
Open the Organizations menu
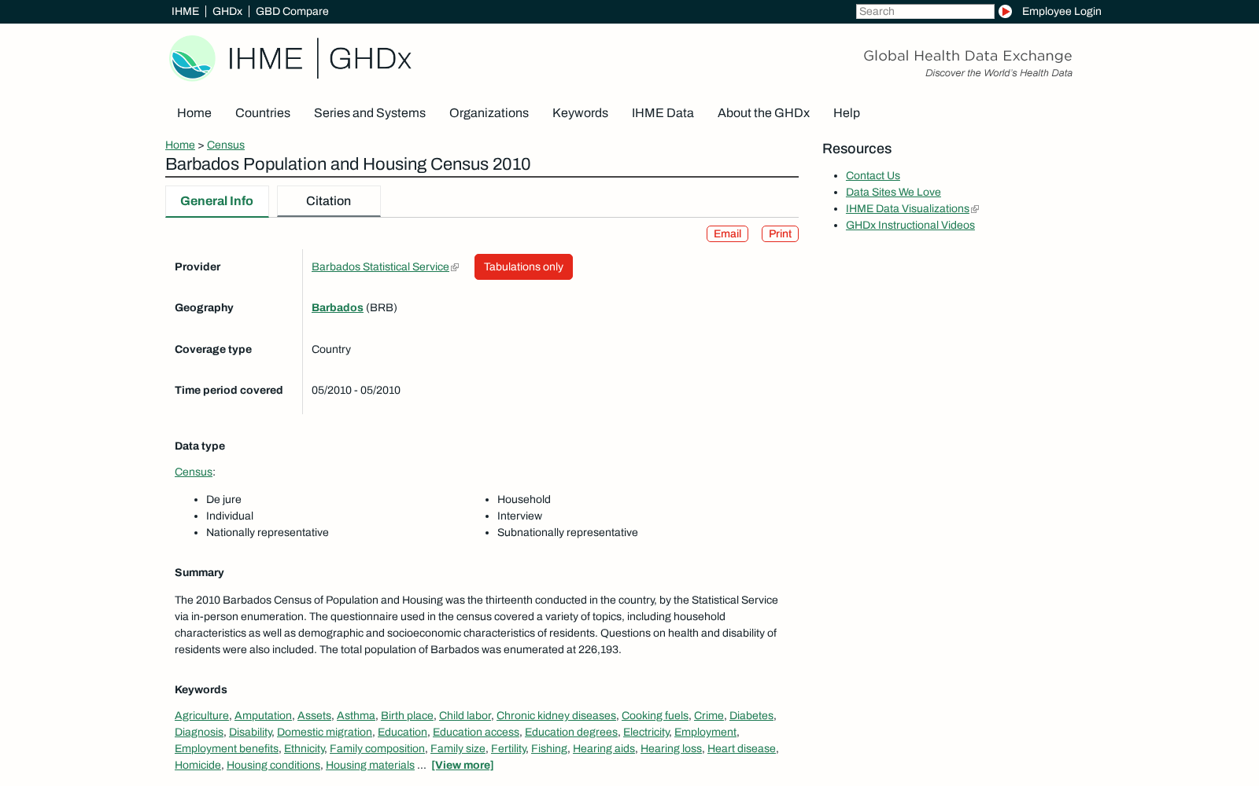pyautogui.click(x=489, y=113)
